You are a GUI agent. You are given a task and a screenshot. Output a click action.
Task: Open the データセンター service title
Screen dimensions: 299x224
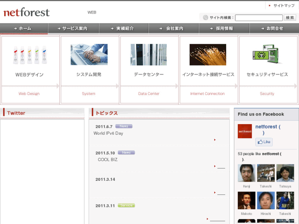click(x=149, y=74)
